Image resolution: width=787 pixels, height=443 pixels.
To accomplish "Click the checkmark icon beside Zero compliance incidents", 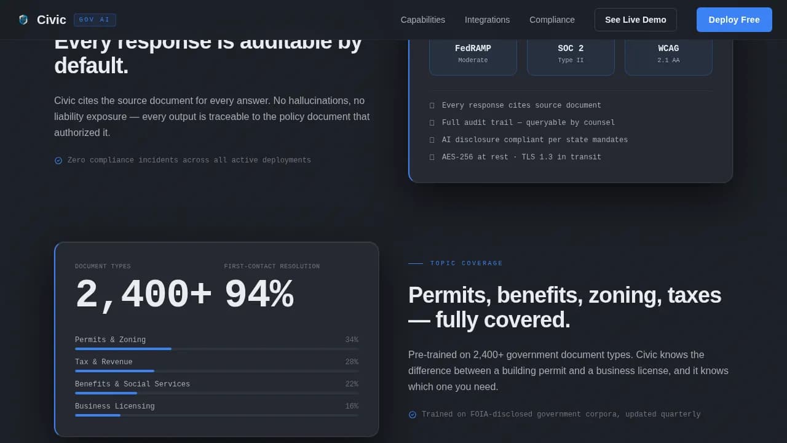I will (58, 161).
